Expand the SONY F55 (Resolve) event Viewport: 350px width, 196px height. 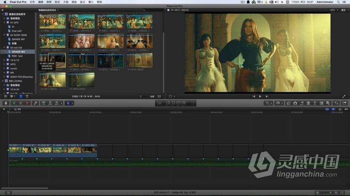tap(4, 77)
